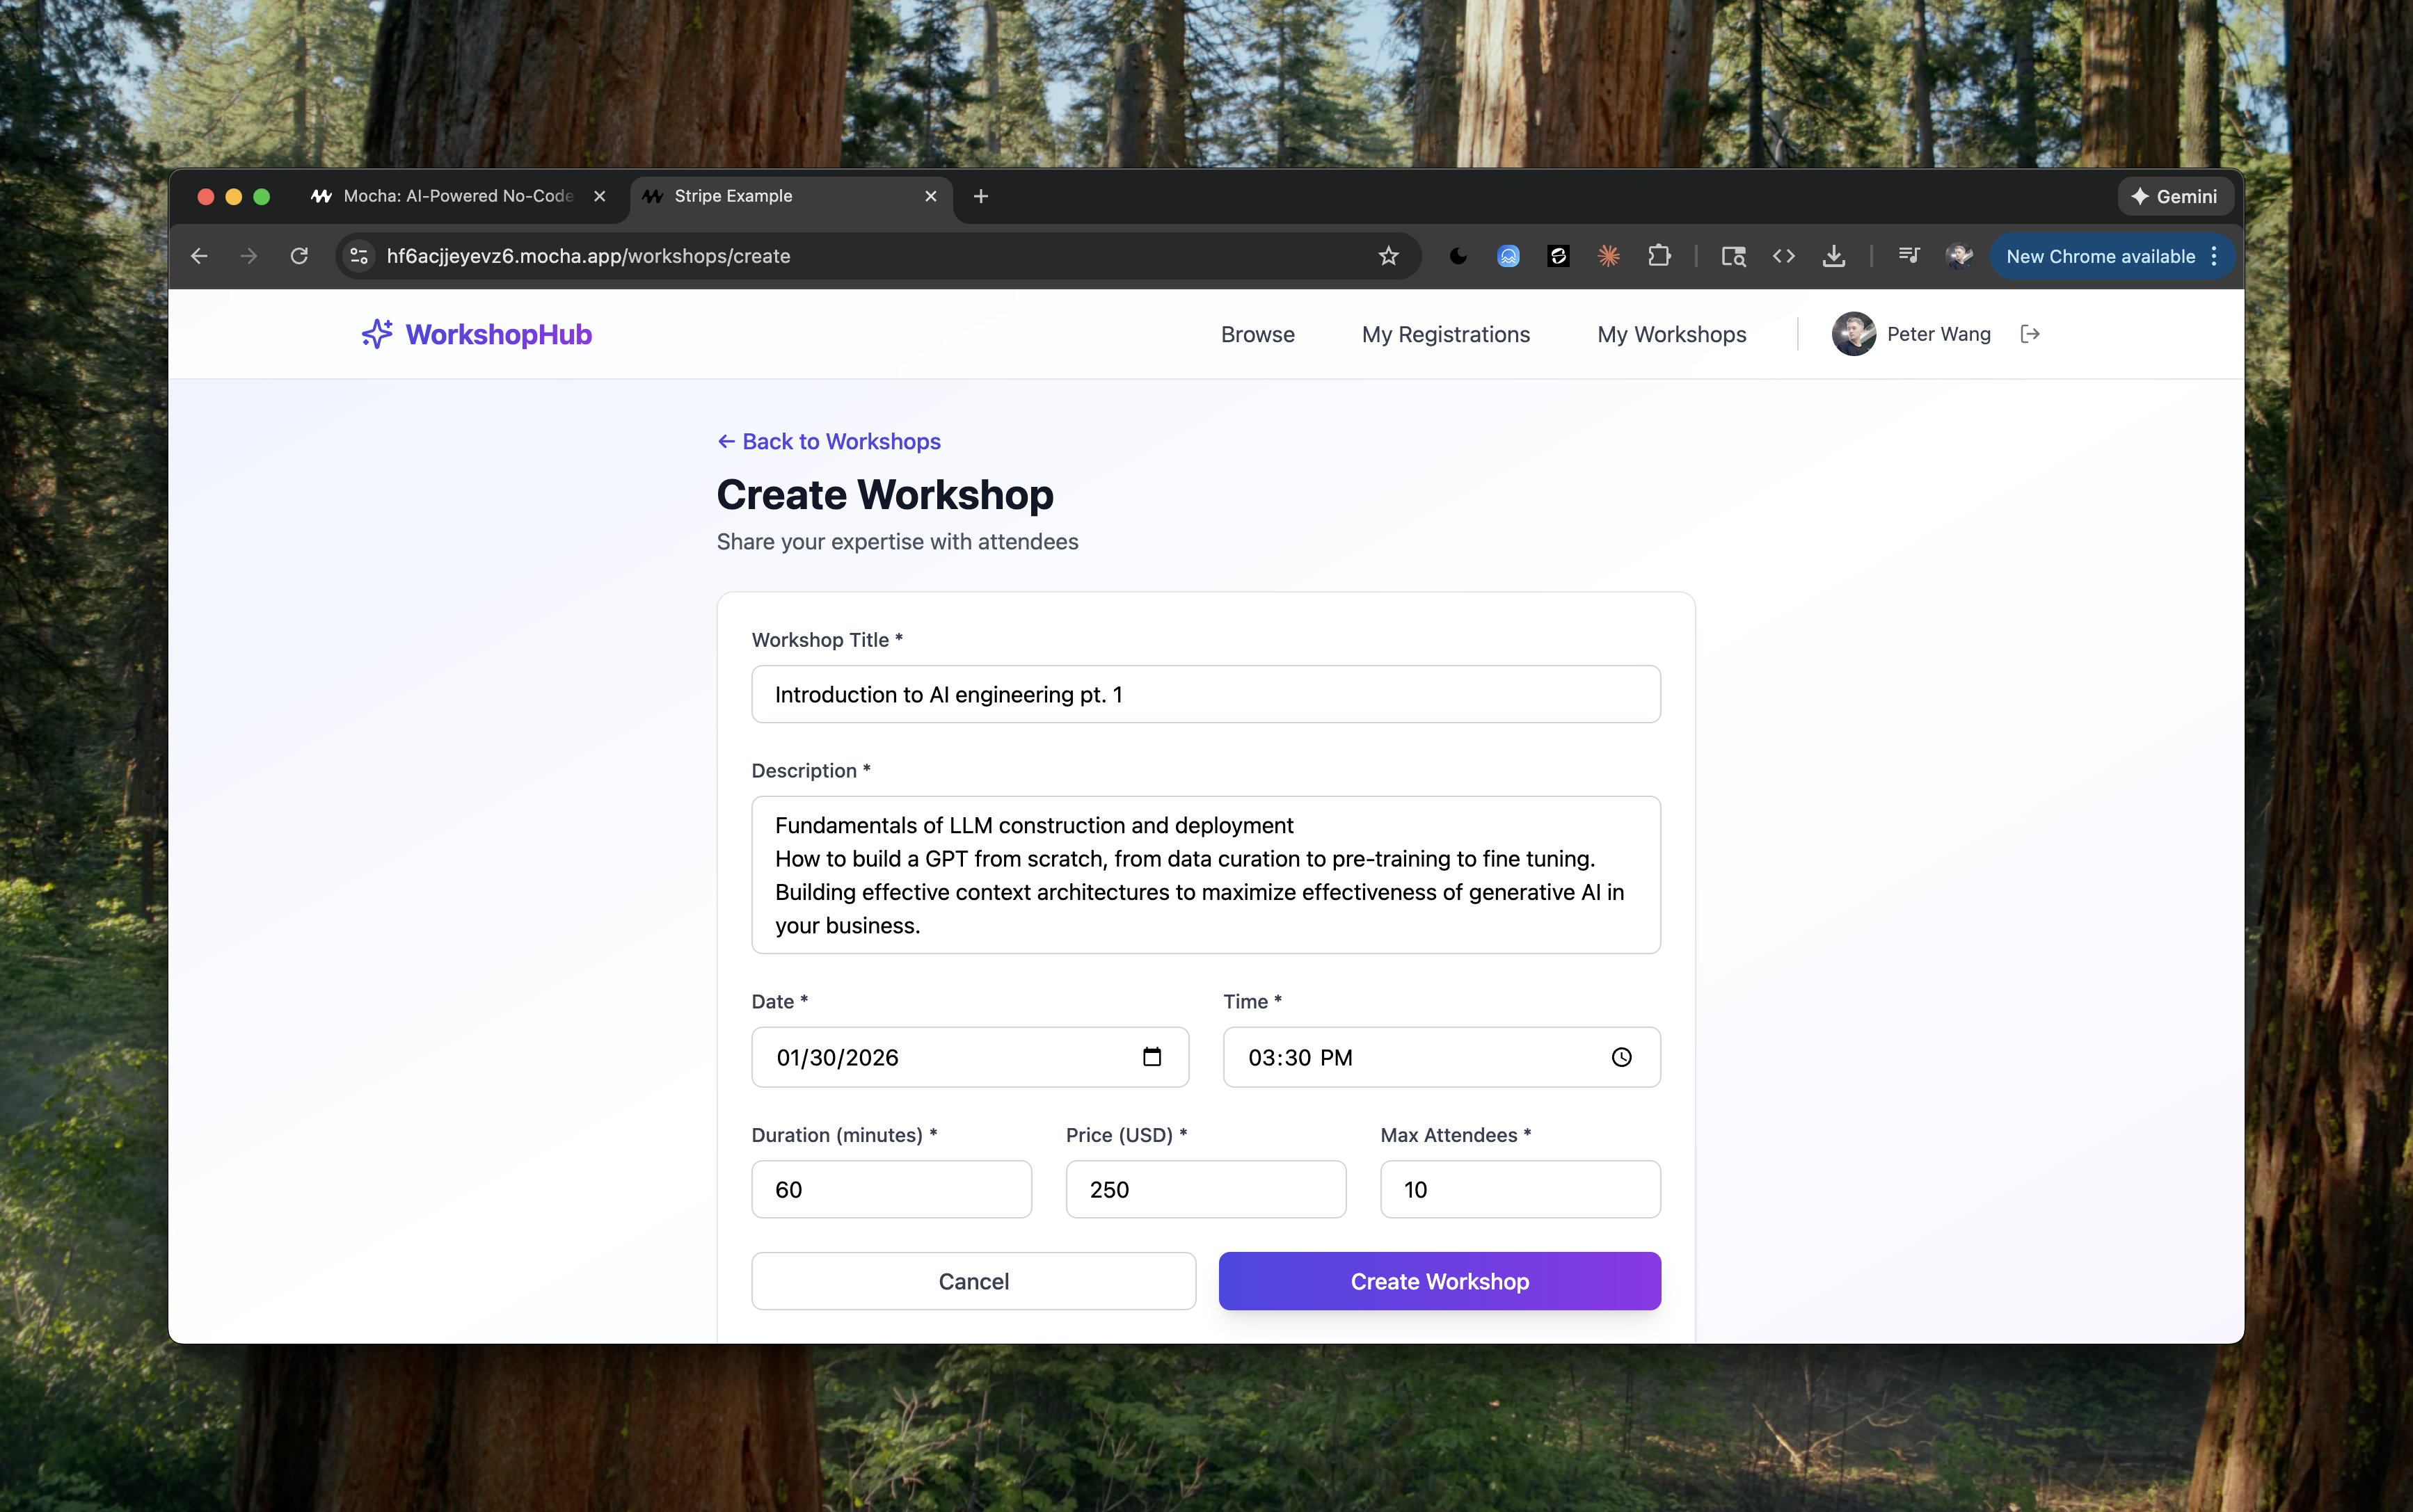Viewport: 2413px width, 1512px height.
Task: Click the logout icon next to Peter Wang
Action: tap(2030, 334)
